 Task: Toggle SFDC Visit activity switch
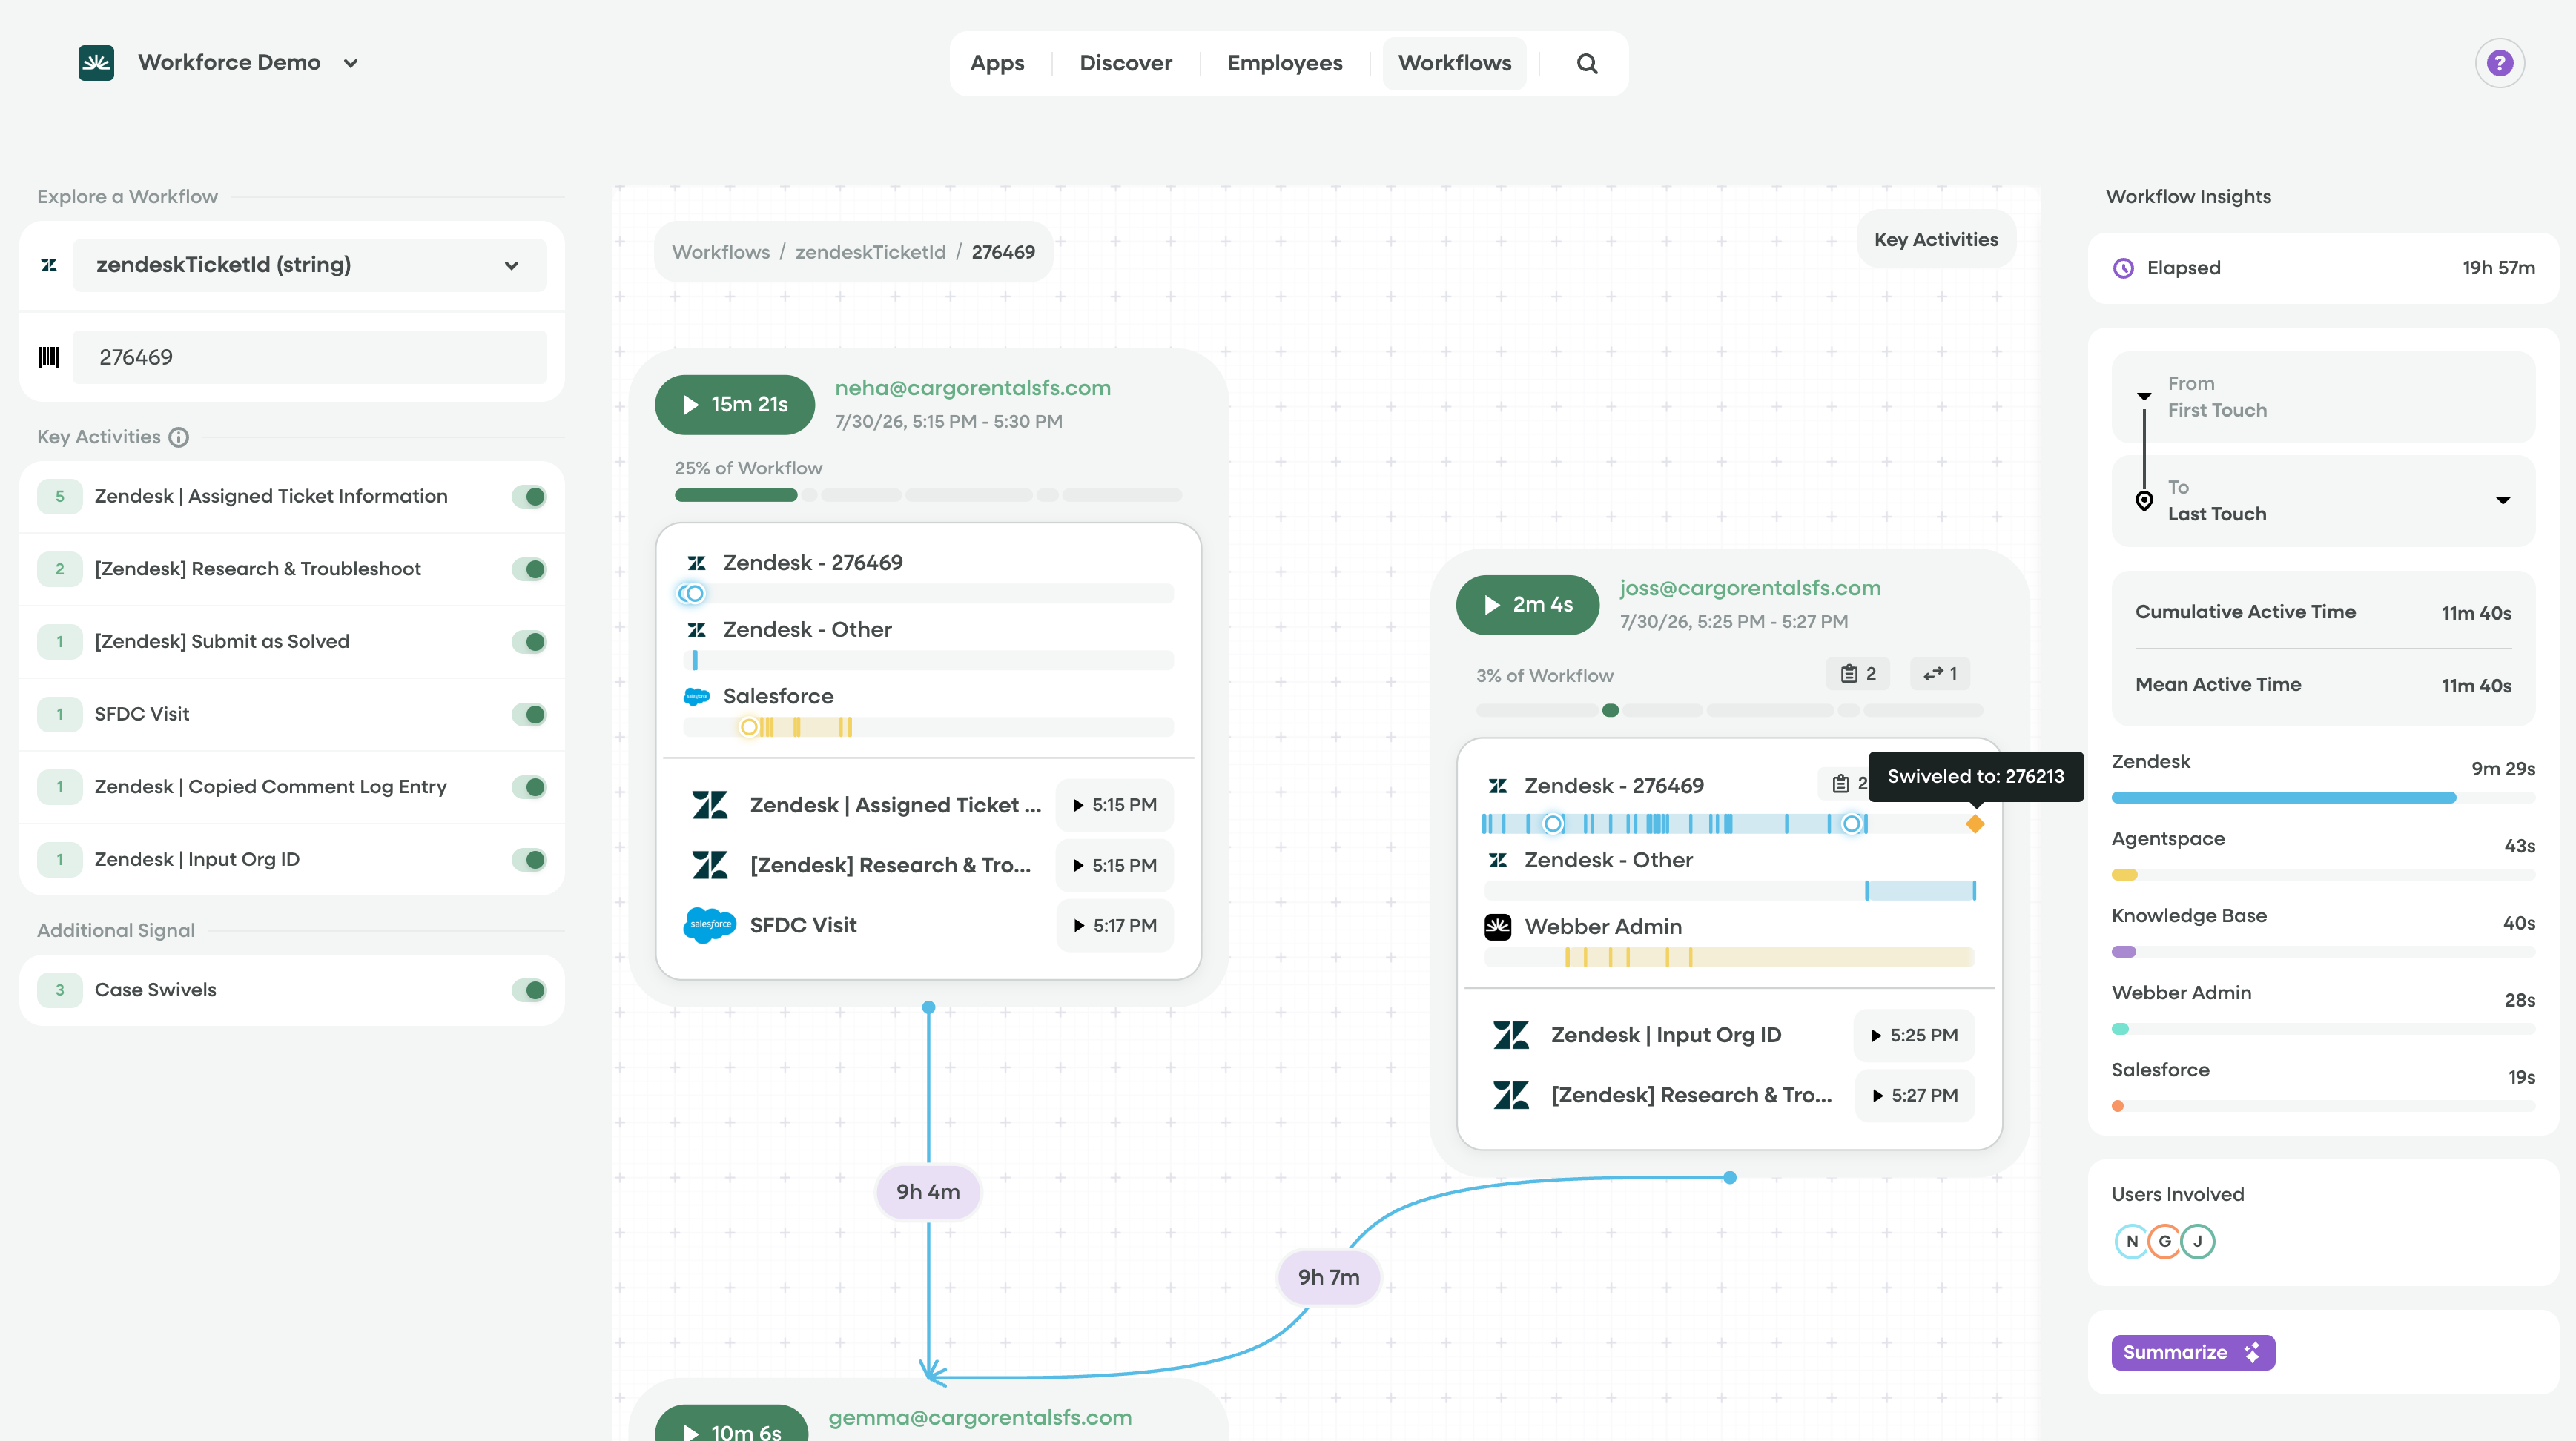(x=529, y=714)
